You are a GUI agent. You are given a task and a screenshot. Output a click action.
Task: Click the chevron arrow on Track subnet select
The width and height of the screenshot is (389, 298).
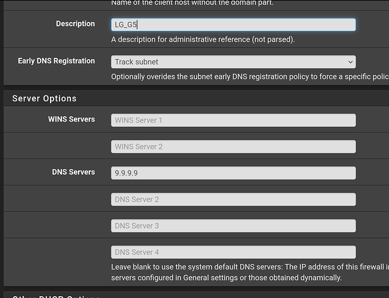tap(350, 62)
